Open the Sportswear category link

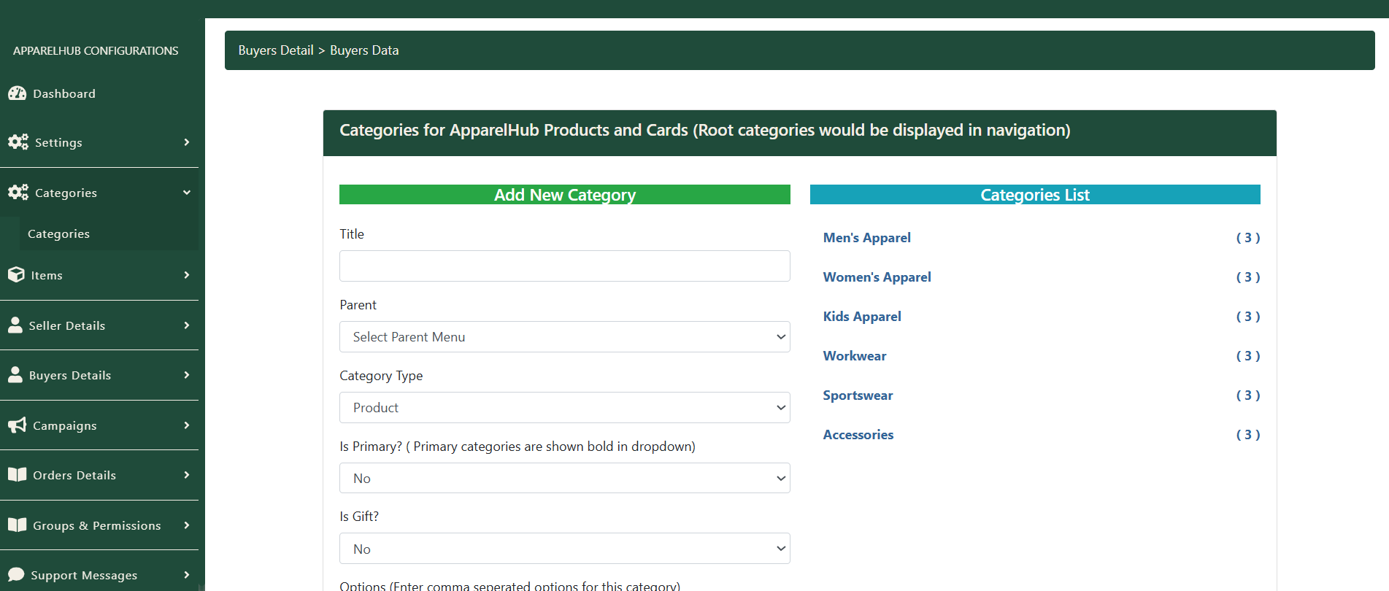tap(858, 395)
